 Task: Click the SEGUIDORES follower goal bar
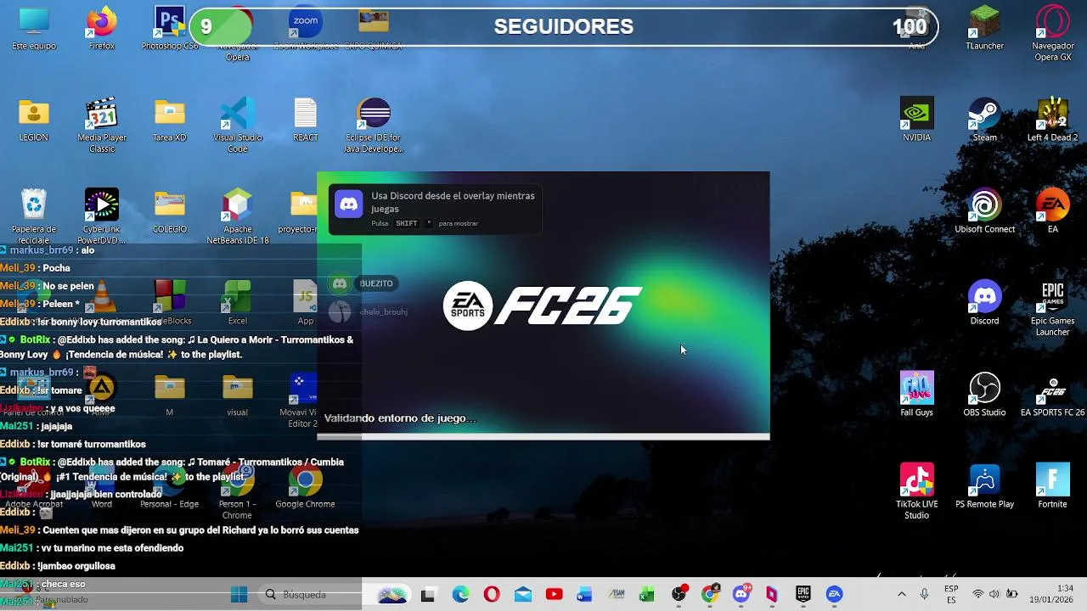(564, 26)
